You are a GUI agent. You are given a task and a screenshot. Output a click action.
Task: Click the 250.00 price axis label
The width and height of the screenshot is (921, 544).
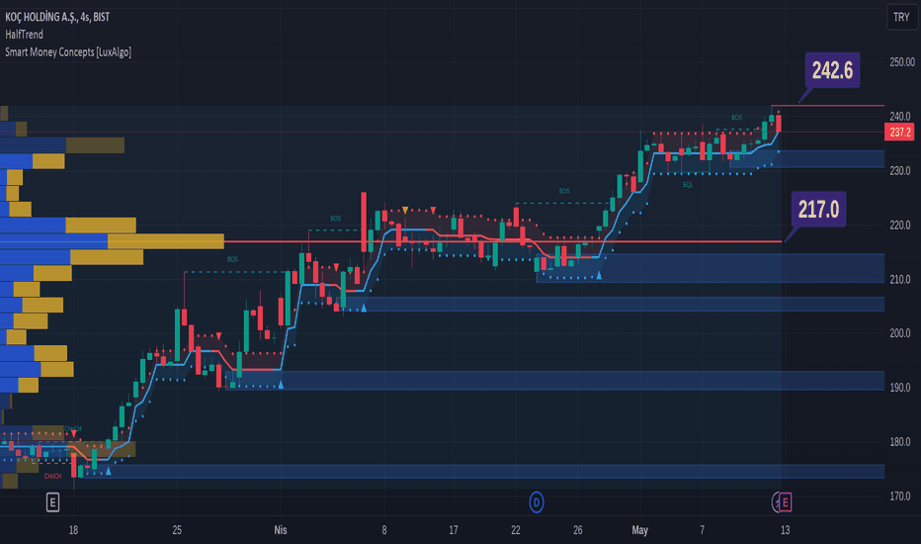pyautogui.click(x=901, y=61)
